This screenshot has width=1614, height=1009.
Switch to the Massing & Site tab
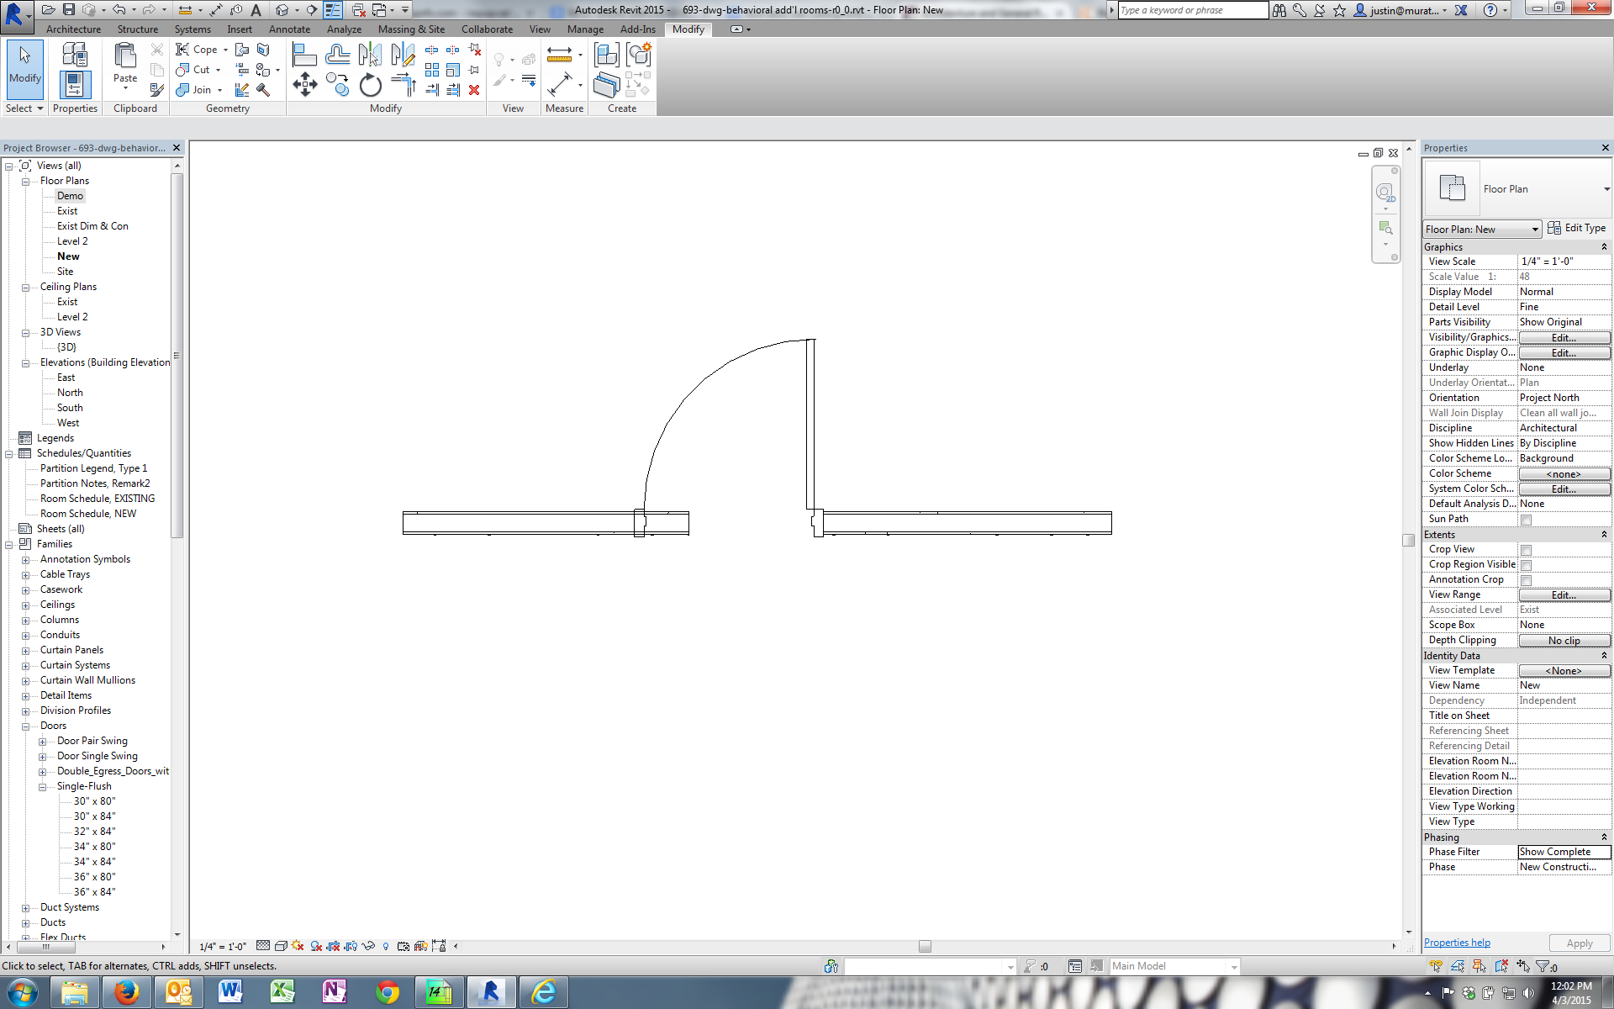coord(411,29)
